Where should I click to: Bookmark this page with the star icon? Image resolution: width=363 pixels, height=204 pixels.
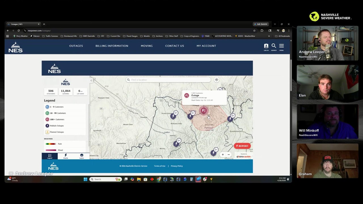pyautogui.click(x=254, y=31)
